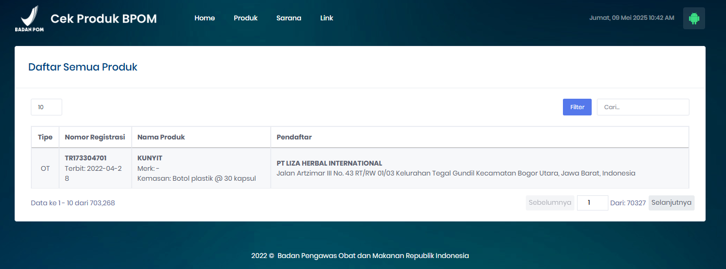
Task: Click the Cek Produk BPOM site title
Action: coord(103,18)
